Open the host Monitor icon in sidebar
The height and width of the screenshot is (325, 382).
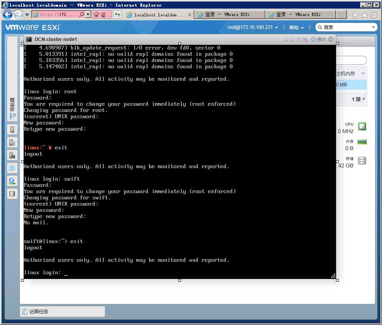pos(12,155)
